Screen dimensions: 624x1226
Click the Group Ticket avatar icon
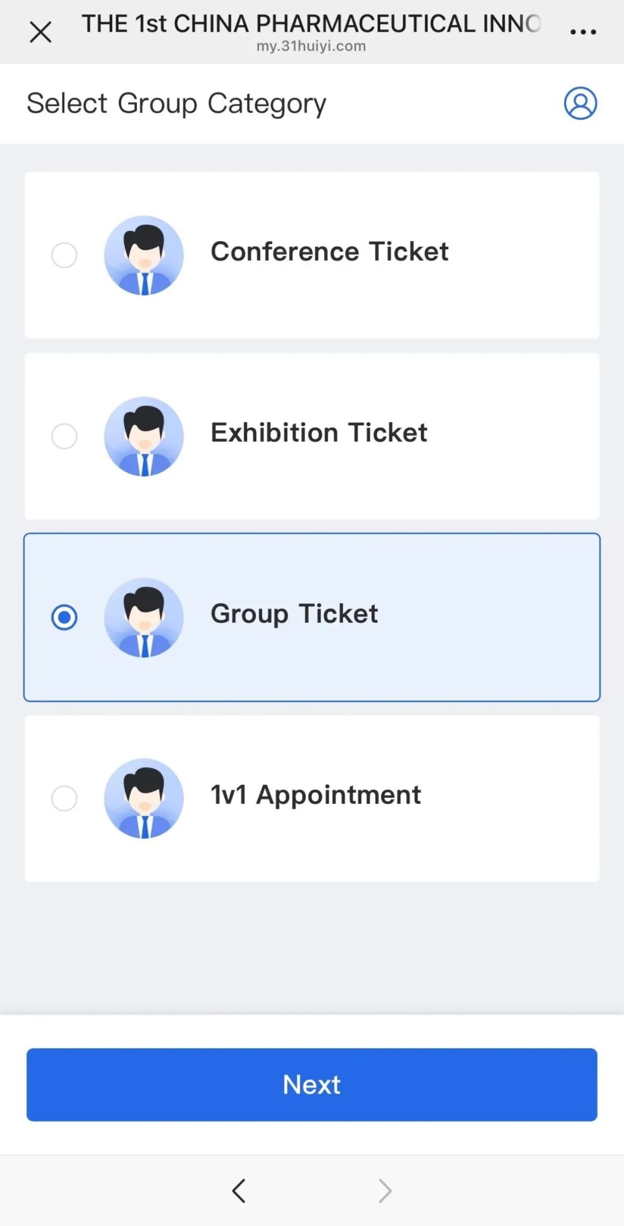click(x=144, y=617)
